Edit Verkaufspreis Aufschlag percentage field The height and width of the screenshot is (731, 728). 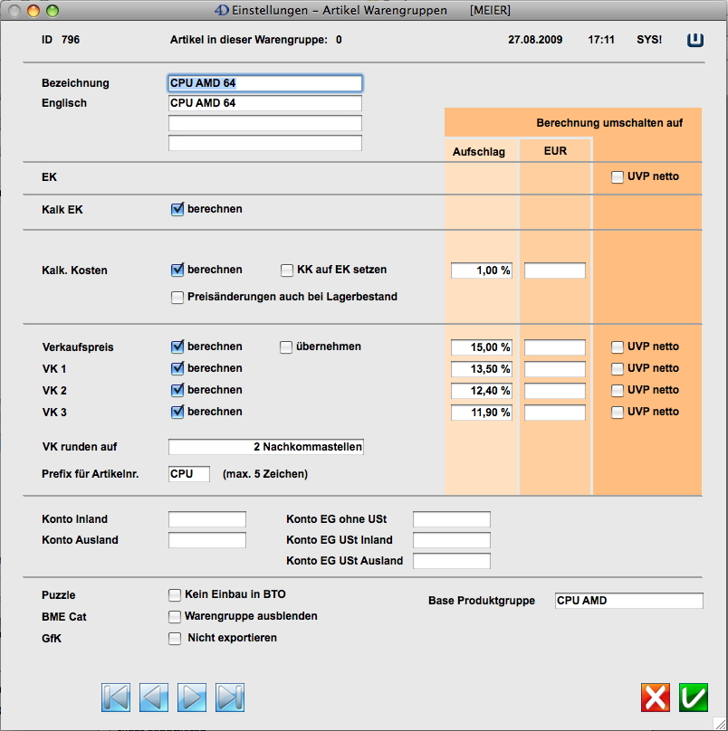point(482,347)
